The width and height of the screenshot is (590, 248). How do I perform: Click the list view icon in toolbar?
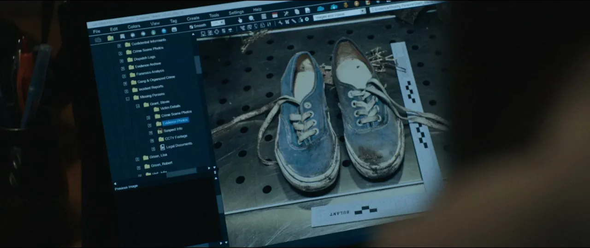[264, 17]
